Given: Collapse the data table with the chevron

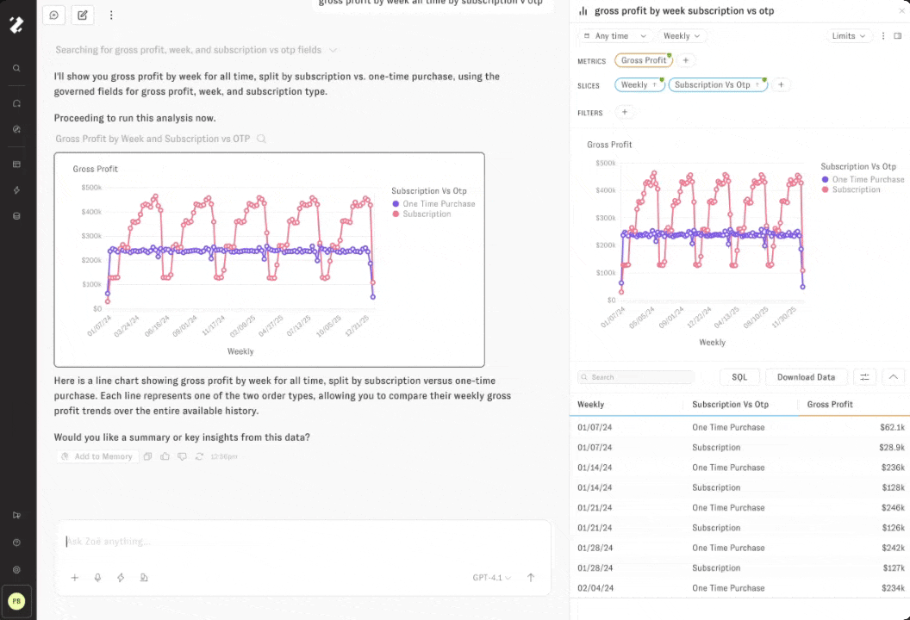Looking at the screenshot, I should (893, 377).
